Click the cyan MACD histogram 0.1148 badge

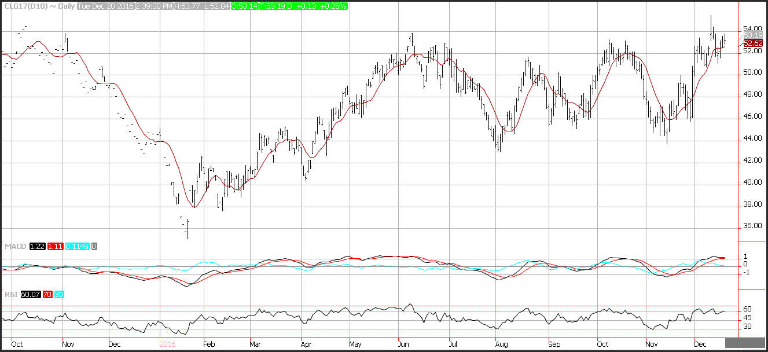76,247
